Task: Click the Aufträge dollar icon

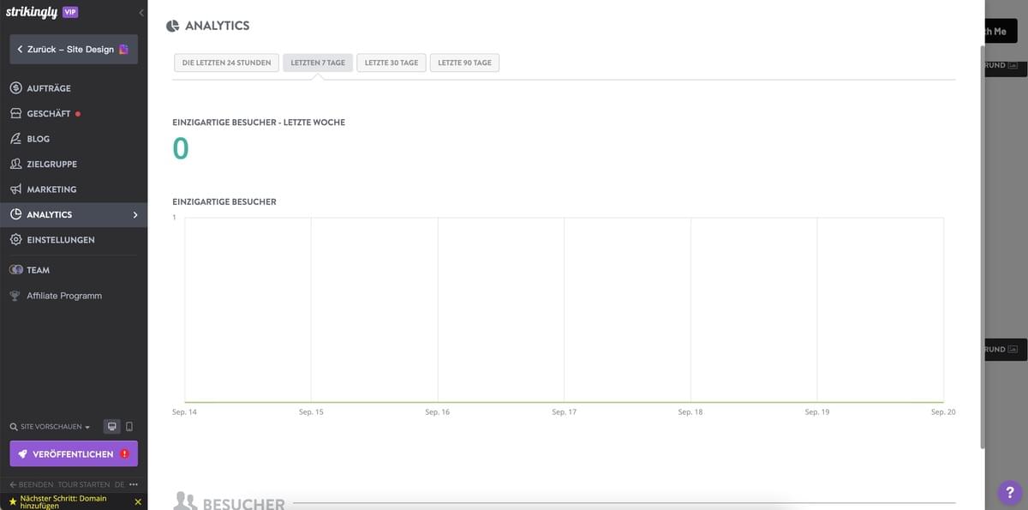Action: (15, 88)
